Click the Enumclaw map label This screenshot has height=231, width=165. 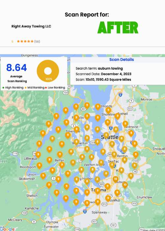(144, 197)
